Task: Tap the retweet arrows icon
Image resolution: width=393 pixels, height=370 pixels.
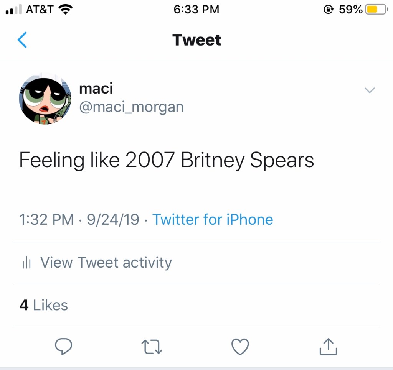Action: (152, 347)
